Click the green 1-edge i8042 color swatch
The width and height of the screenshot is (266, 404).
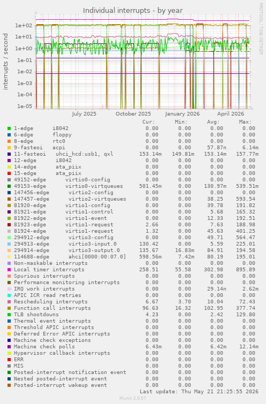[9, 128]
